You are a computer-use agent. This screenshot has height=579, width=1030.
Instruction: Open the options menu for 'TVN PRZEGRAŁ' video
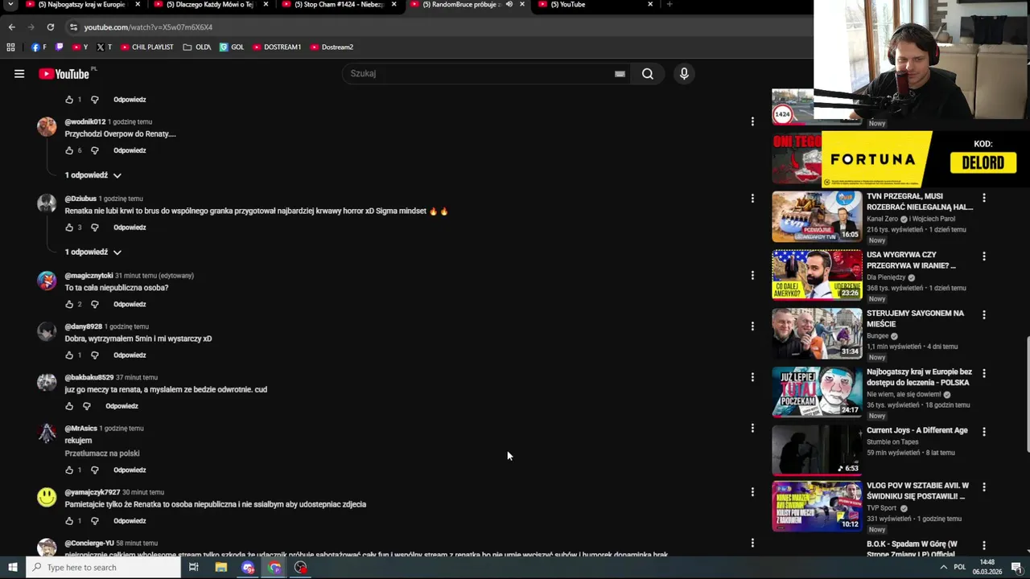(x=983, y=198)
